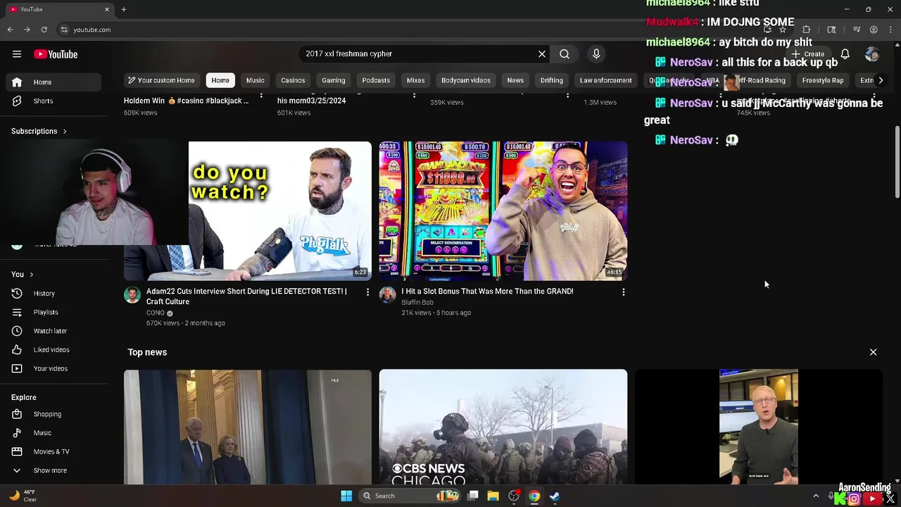Open the account avatar menu

pyautogui.click(x=872, y=54)
